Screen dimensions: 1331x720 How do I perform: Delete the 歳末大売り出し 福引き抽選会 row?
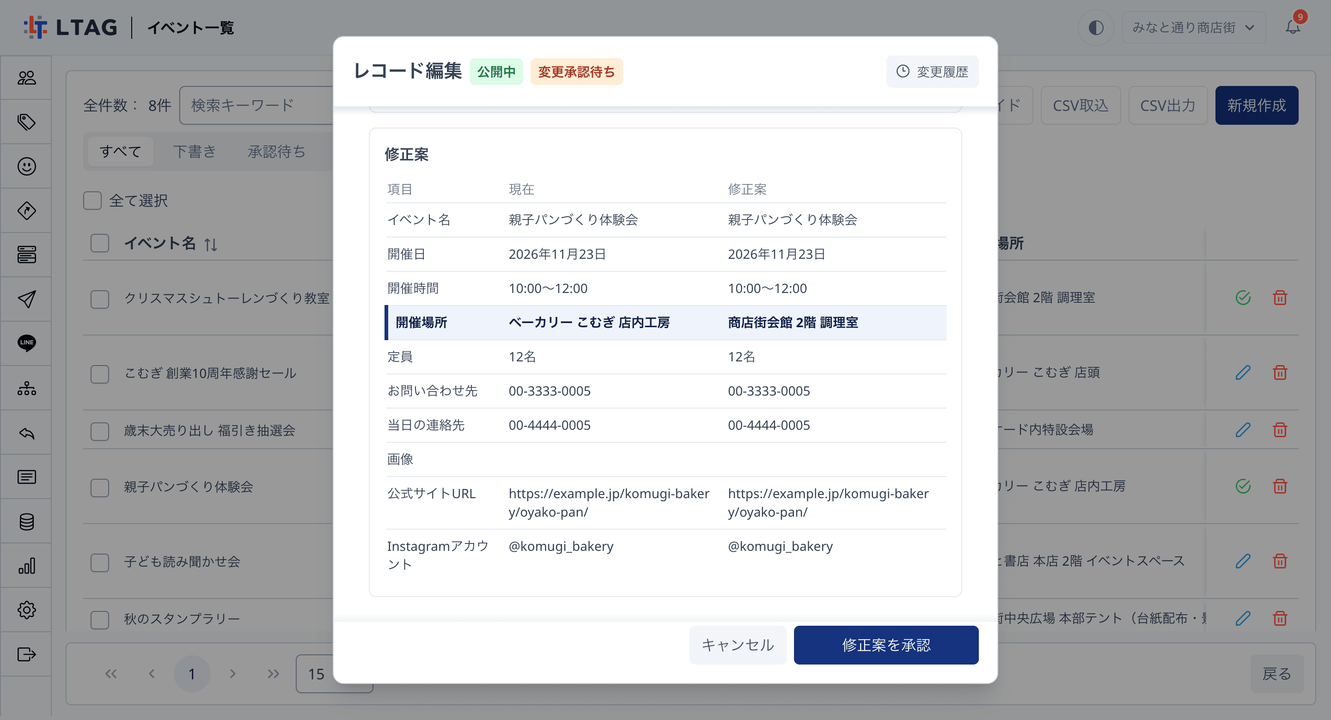tap(1280, 430)
